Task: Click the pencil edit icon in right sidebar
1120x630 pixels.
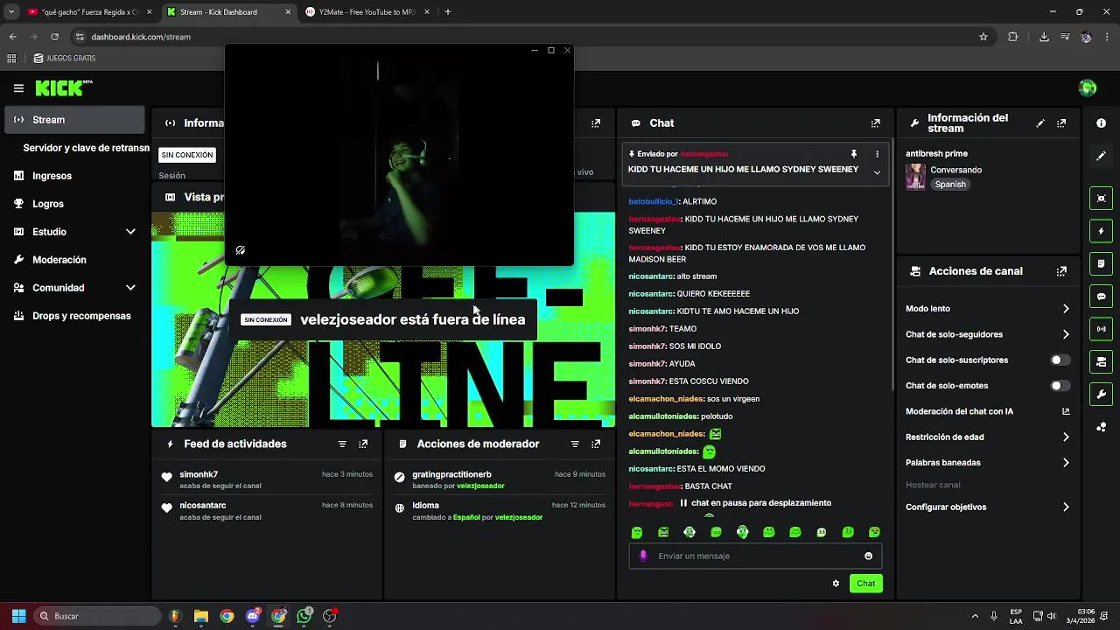Action: [1101, 156]
